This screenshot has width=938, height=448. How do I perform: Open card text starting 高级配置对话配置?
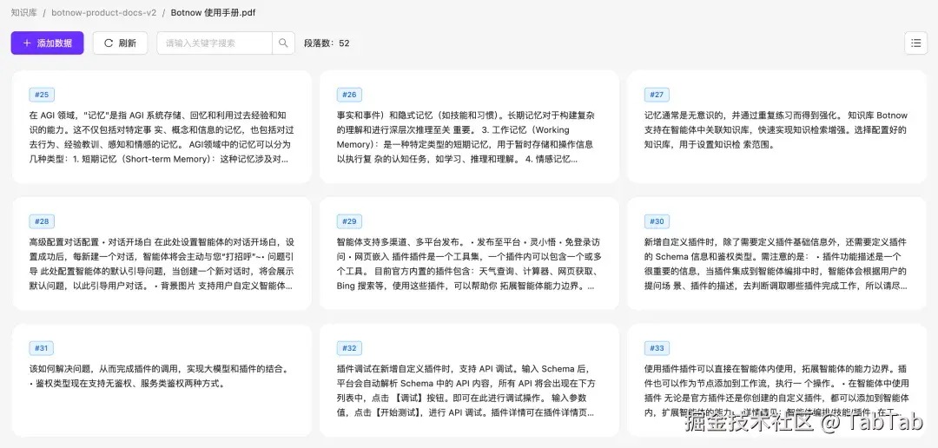[162, 265]
